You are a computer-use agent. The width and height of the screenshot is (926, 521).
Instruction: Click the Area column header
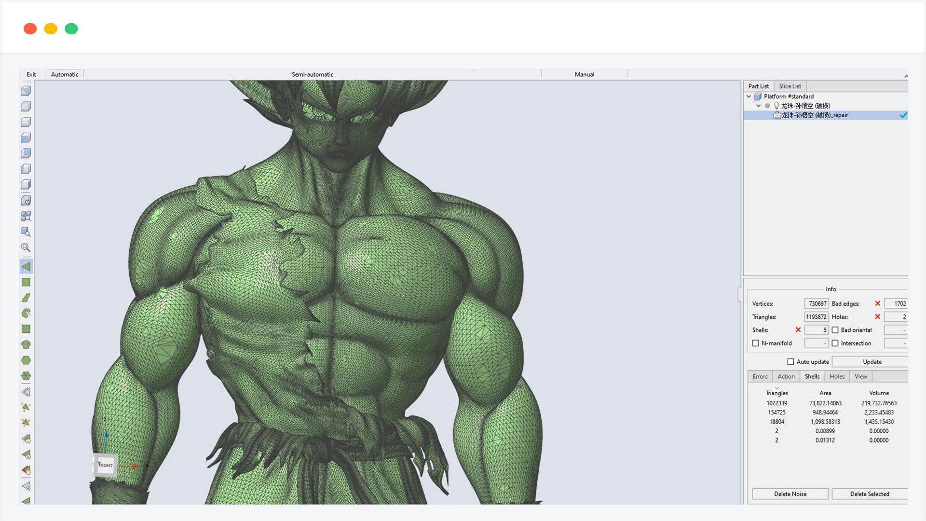pyautogui.click(x=825, y=393)
